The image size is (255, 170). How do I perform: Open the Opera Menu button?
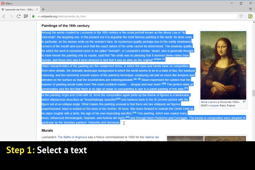click(7, 3)
